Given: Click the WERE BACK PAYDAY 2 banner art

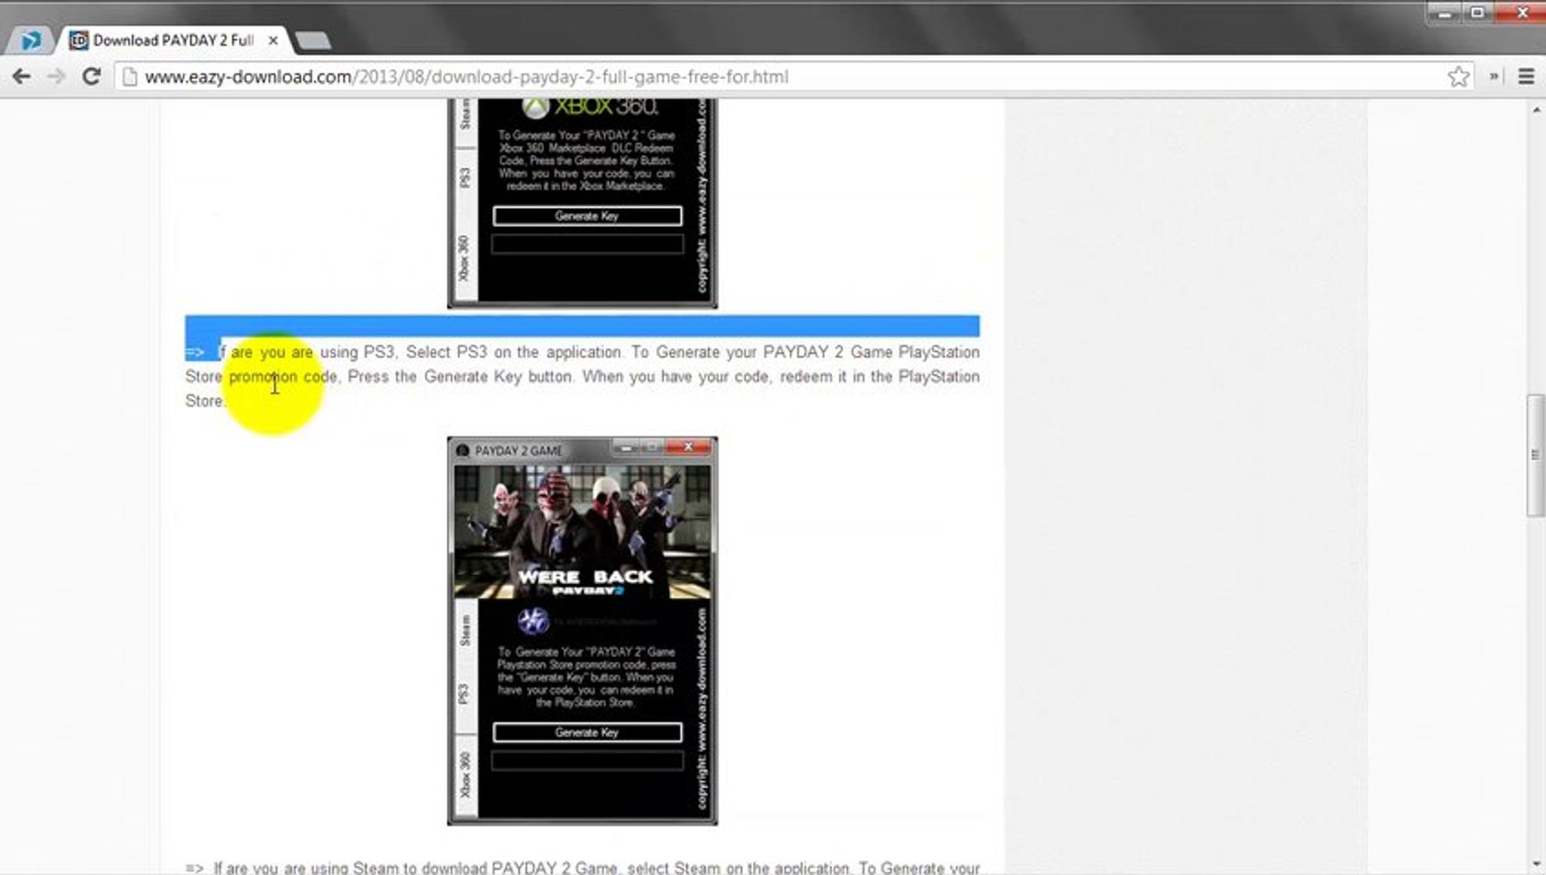Looking at the screenshot, I should (x=582, y=531).
